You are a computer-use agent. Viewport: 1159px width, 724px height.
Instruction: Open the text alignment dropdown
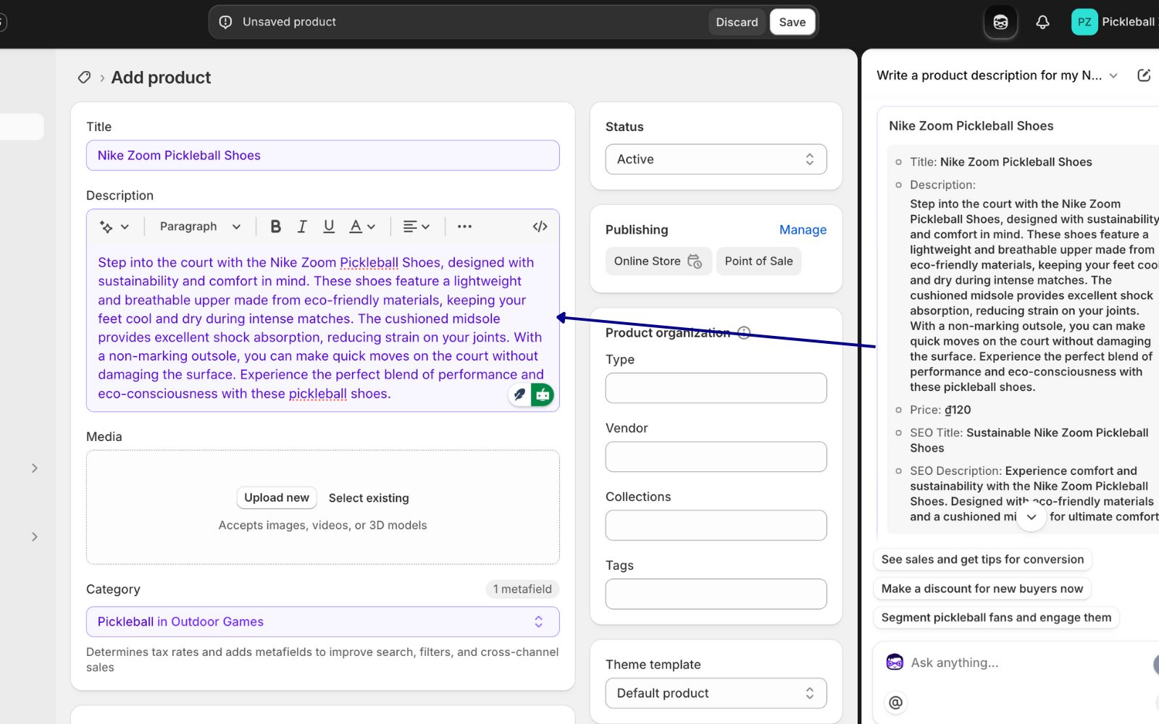pyautogui.click(x=417, y=227)
